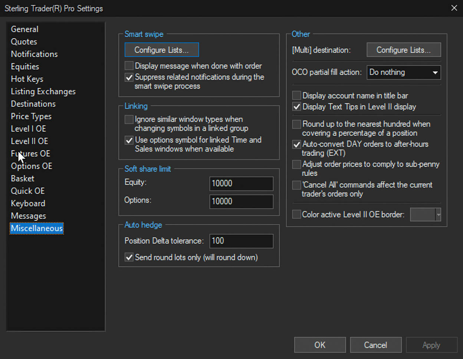The width and height of the screenshot is (463, 359).
Task: Uncheck Use options symbol for linked Time and Sales
Action: click(129, 140)
